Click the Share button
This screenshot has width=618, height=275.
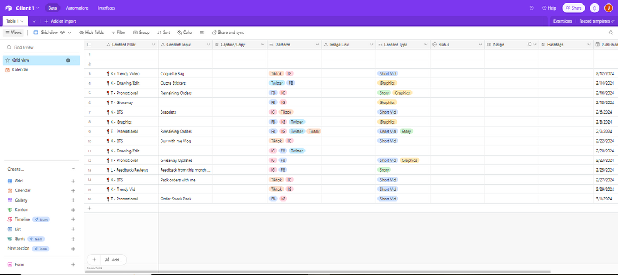573,8
